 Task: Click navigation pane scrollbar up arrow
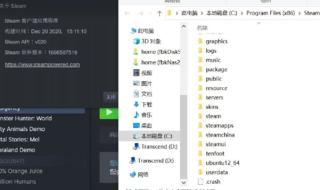point(184,26)
